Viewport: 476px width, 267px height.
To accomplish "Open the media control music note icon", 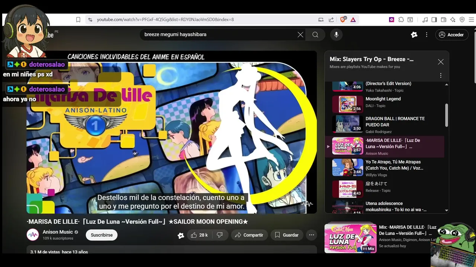I will tap(425, 20).
